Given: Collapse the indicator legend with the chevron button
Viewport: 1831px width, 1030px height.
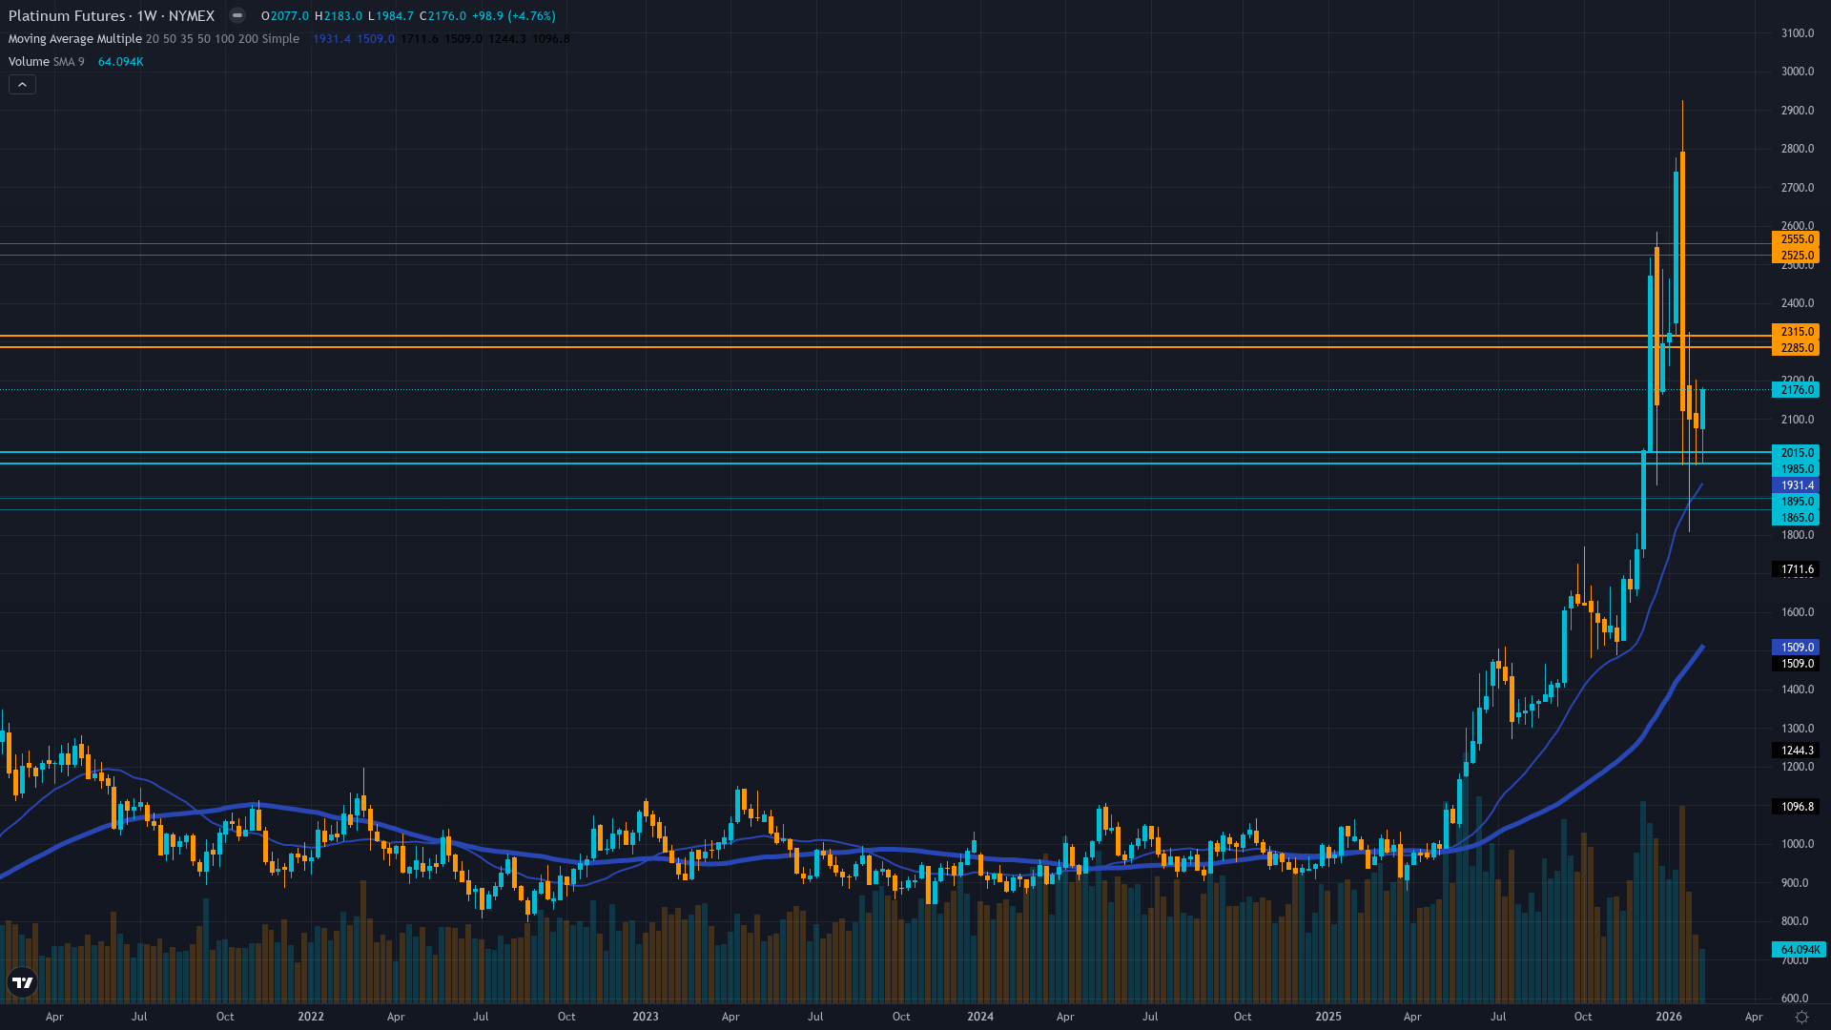Looking at the screenshot, I should [22, 85].
